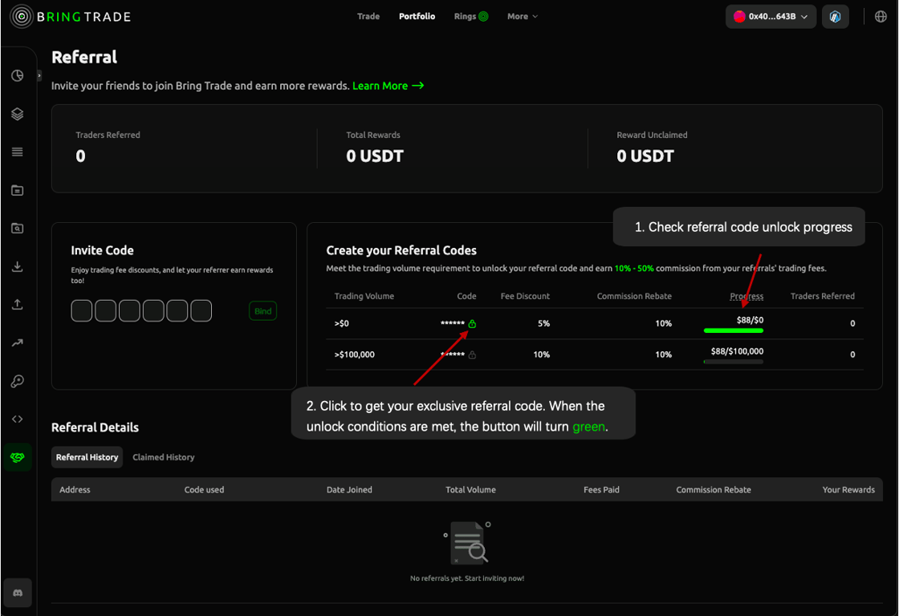Click the second invite code box
This screenshot has height=616, width=899.
coord(105,310)
